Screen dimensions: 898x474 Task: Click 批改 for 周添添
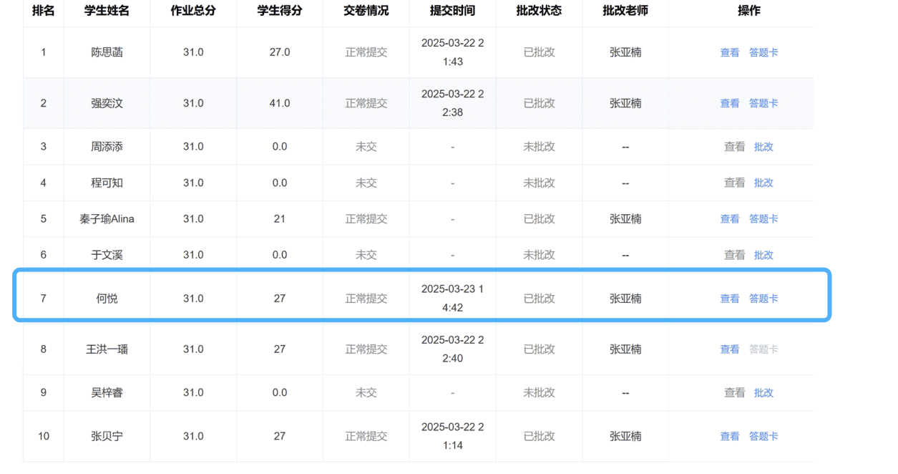tap(763, 147)
